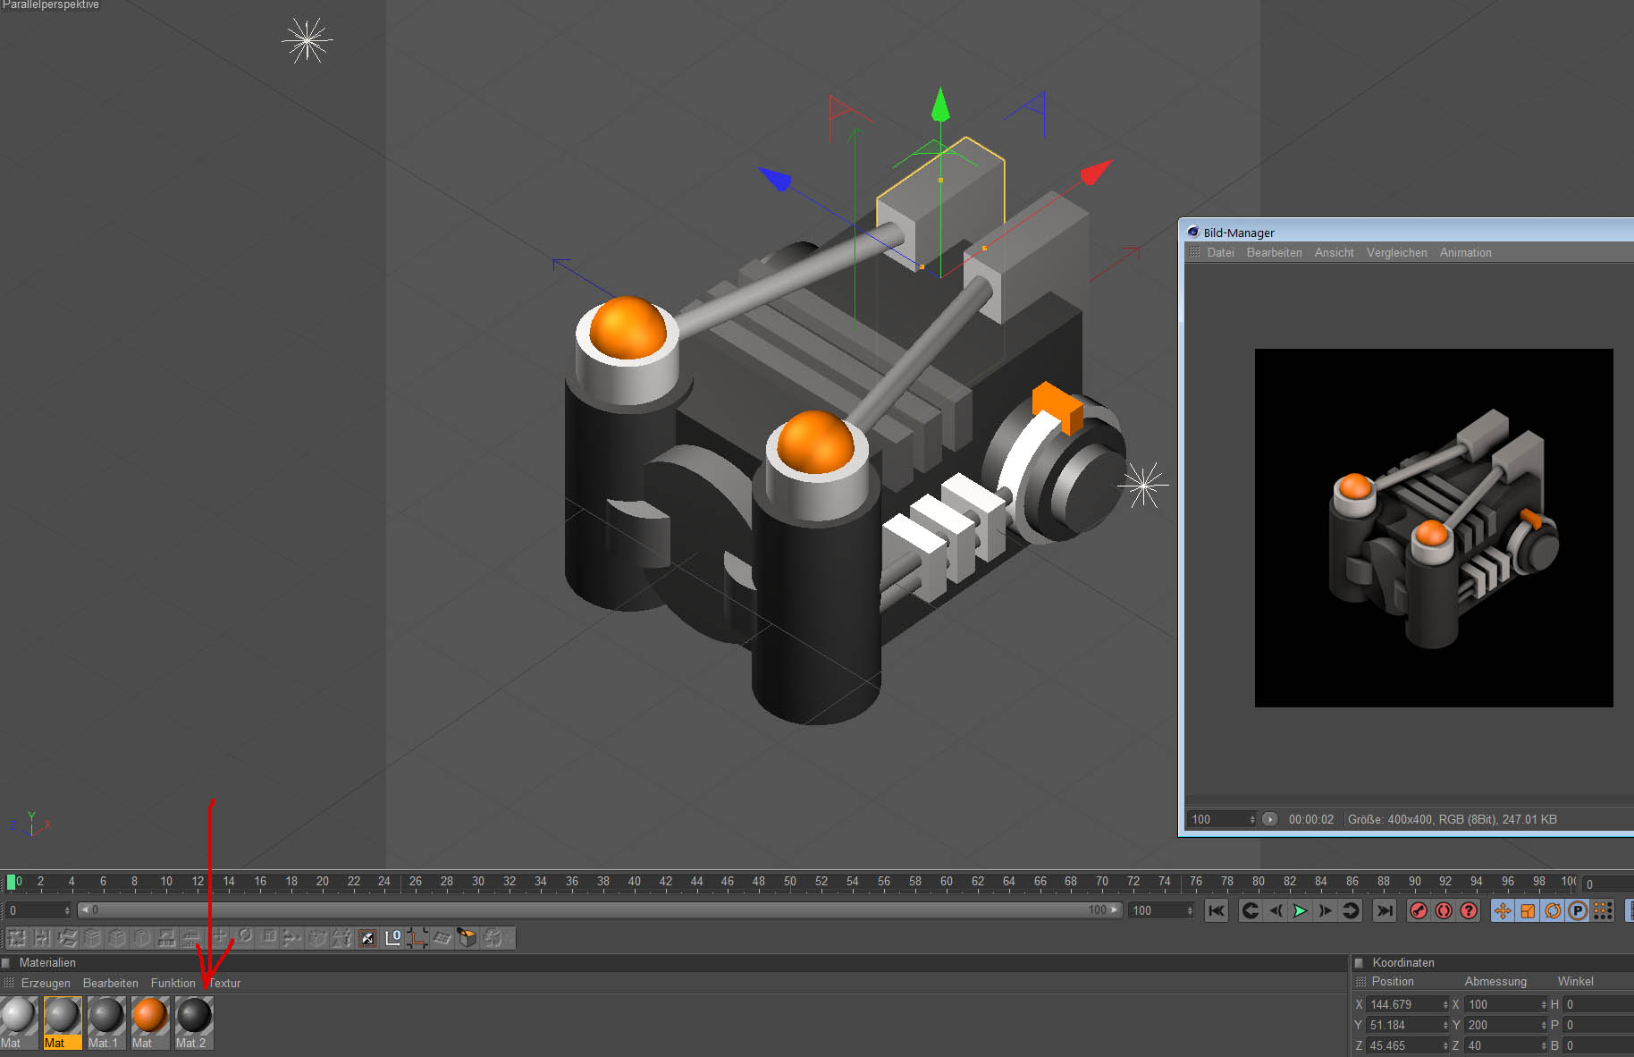Open the Vergleichen menu in Bild-Manager
This screenshot has width=1634, height=1057.
tap(1396, 253)
